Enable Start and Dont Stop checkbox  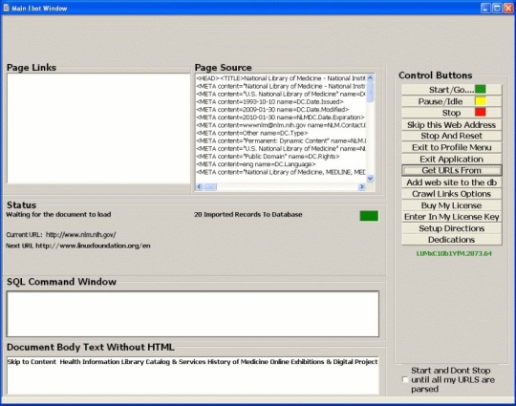tap(405, 379)
